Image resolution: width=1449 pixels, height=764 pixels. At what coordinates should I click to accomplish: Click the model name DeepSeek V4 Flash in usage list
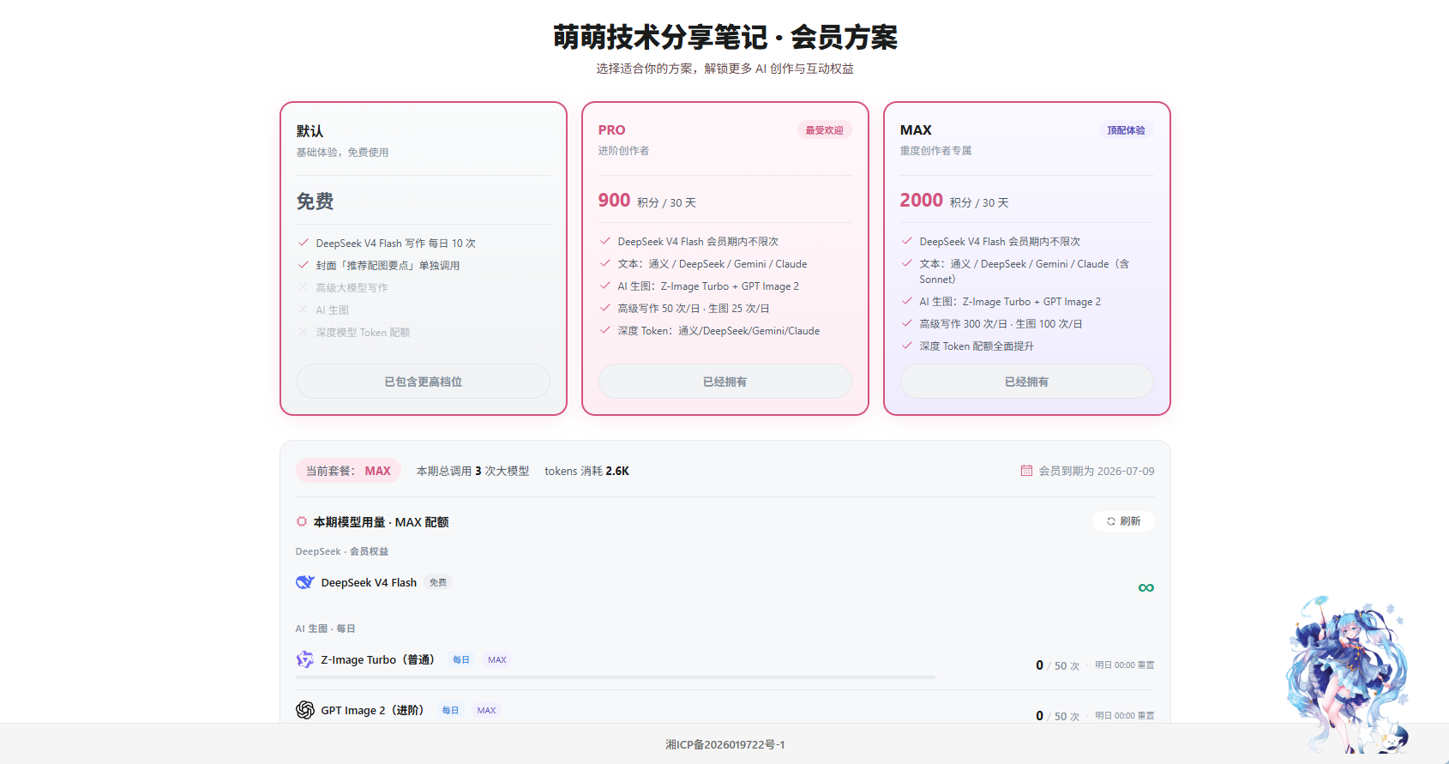point(369,582)
